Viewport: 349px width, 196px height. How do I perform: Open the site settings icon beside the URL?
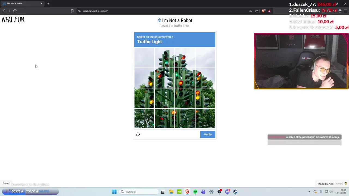[x=79, y=11]
